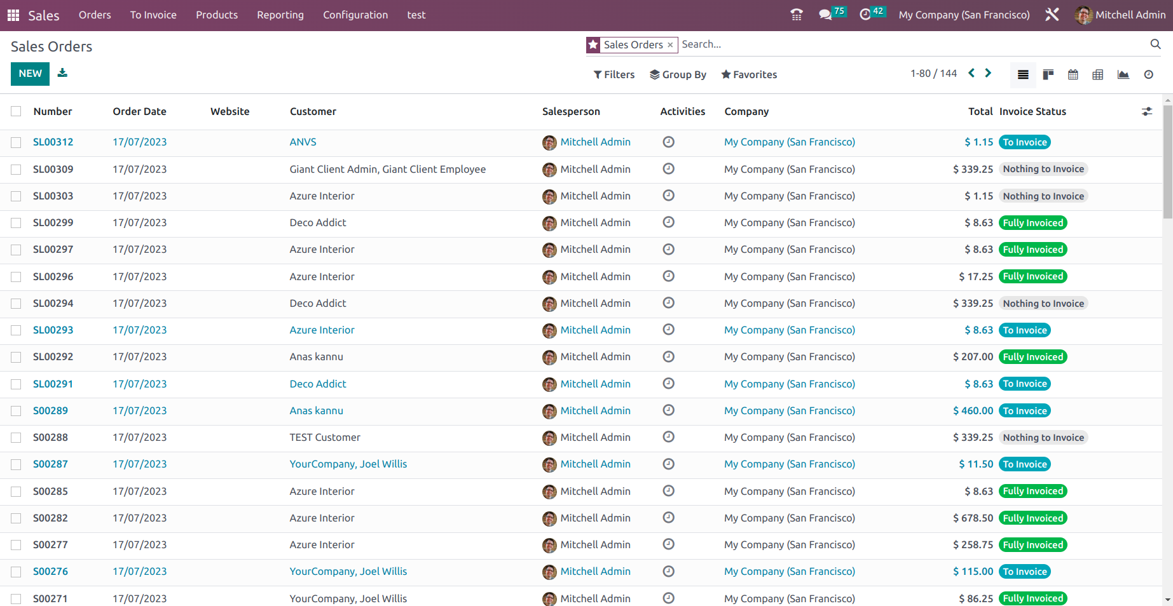
Task: Open the Graph view
Action: (x=1123, y=74)
